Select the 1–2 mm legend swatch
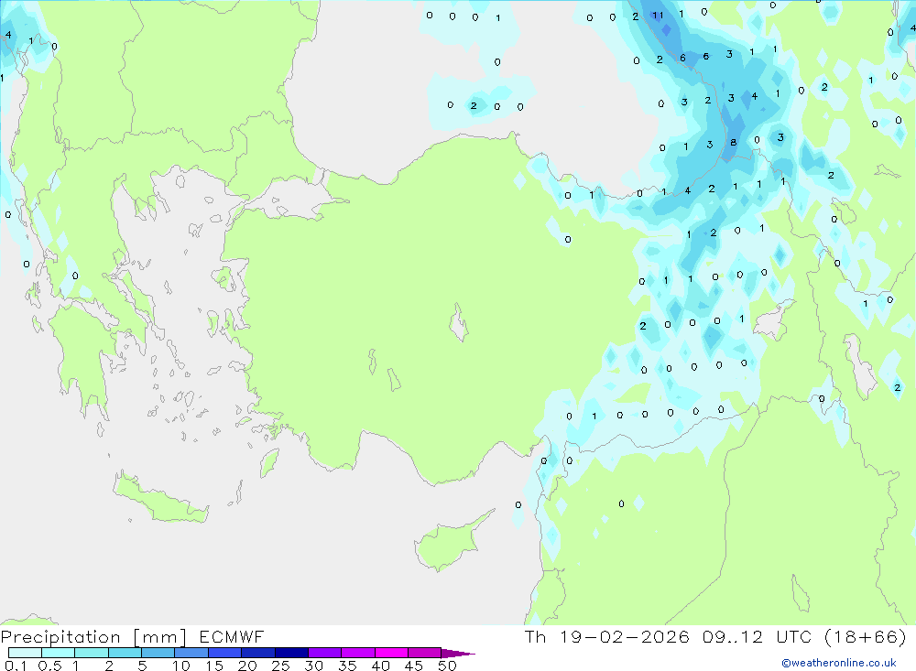Viewport: 916px width, 671px height. point(91,653)
